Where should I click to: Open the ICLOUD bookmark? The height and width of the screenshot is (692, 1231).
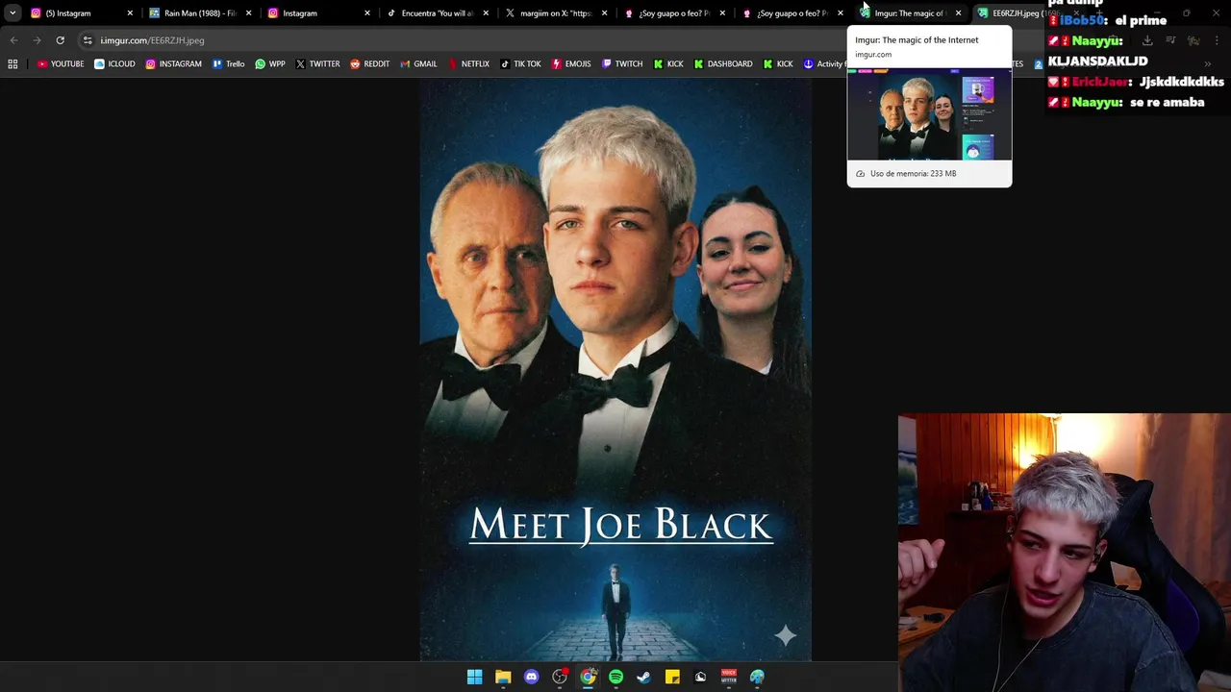point(114,63)
